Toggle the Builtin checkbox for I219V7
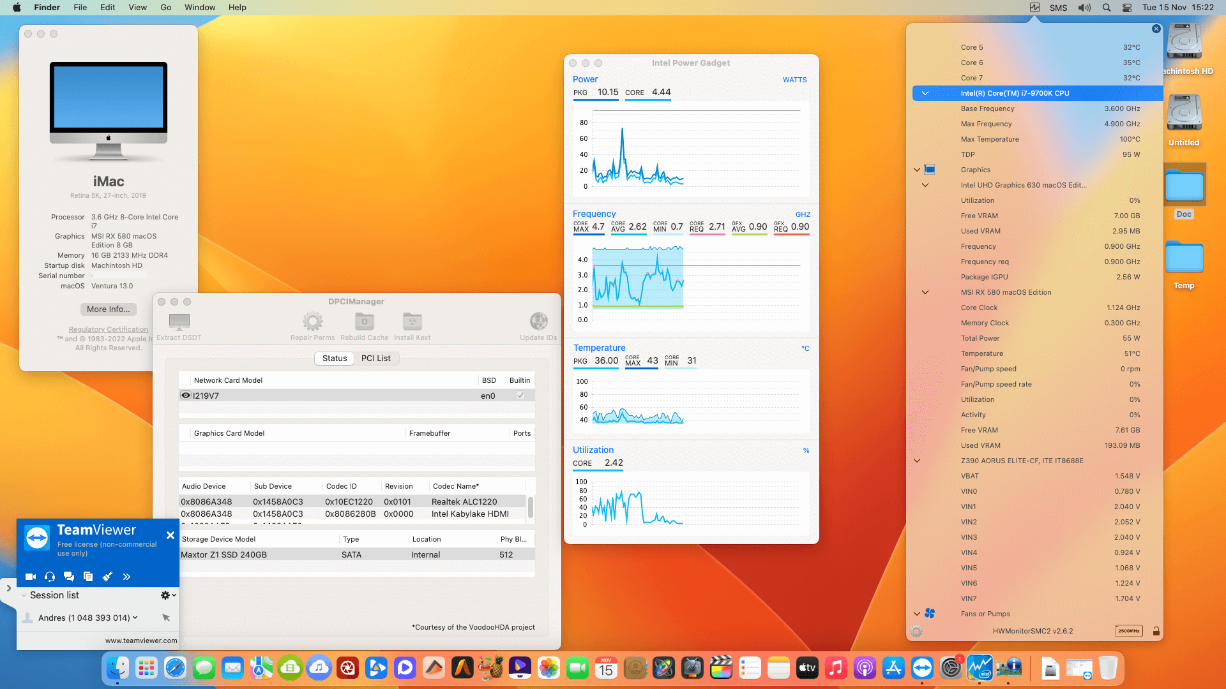This screenshot has height=689, width=1226. [520, 396]
